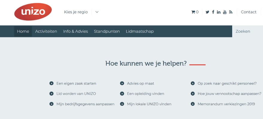This screenshot has width=263, height=119.
Task: Select the Home tab
Action: tap(23, 32)
